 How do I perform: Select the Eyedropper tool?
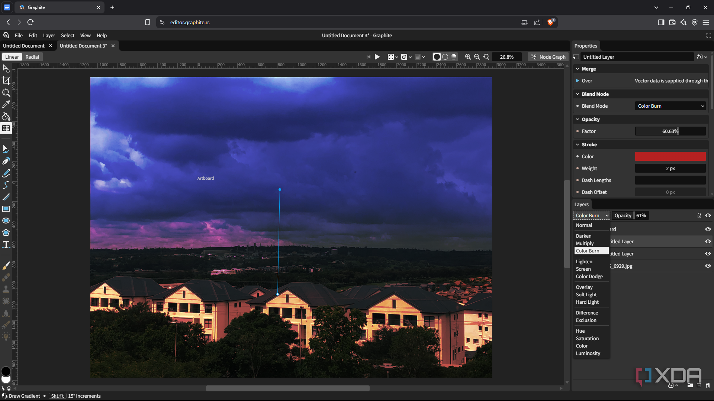(6, 104)
